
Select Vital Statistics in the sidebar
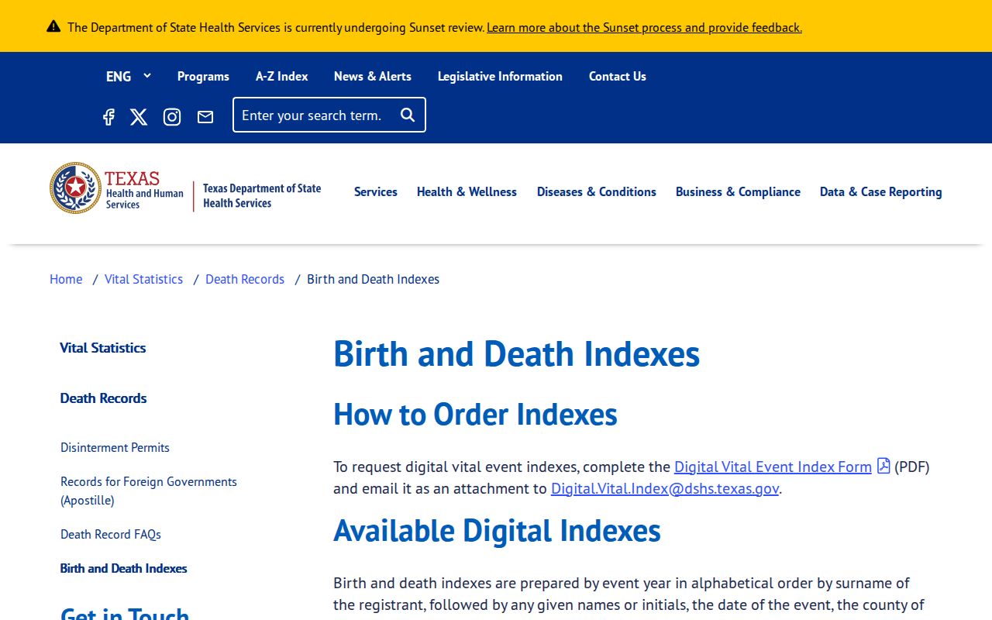pyautogui.click(x=103, y=348)
